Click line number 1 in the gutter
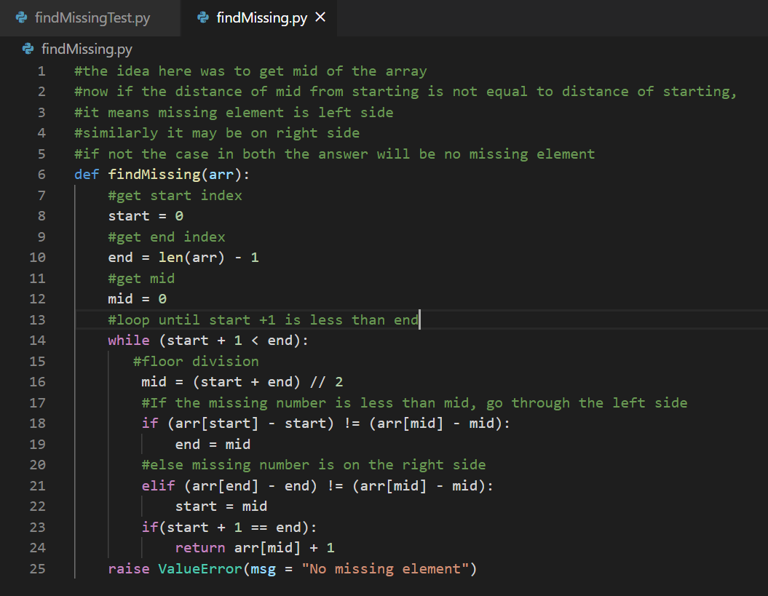768x596 pixels. (x=41, y=71)
